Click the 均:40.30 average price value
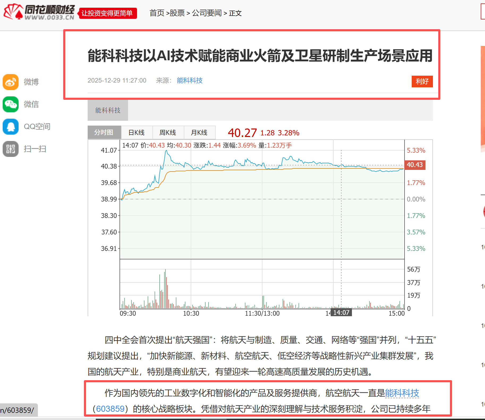The height and width of the screenshot is (420, 485). [179, 145]
